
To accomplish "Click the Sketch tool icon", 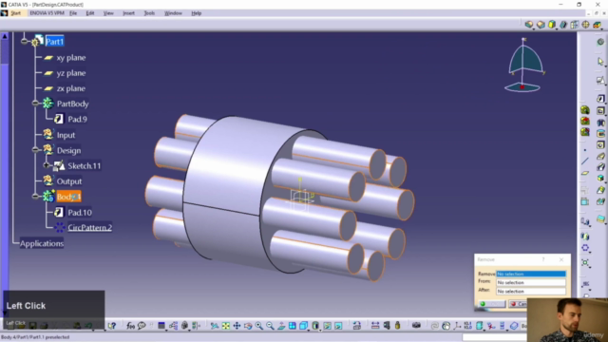I will pos(600,81).
